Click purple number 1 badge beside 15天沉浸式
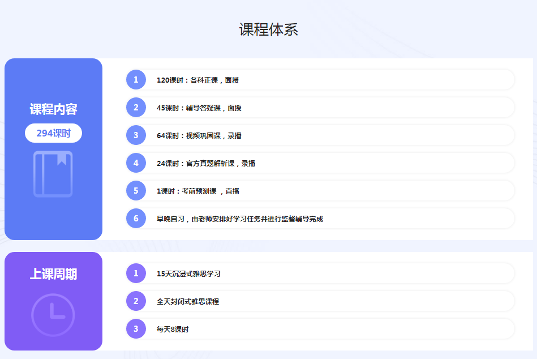 point(136,273)
